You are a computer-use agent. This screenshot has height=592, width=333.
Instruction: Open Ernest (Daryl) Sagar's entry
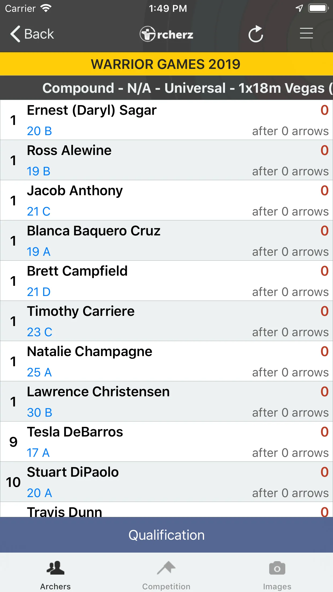pos(167,120)
